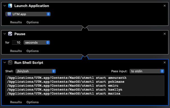Open the seconds time unit dropdown
This screenshot has height=108, width=170.
37,42
